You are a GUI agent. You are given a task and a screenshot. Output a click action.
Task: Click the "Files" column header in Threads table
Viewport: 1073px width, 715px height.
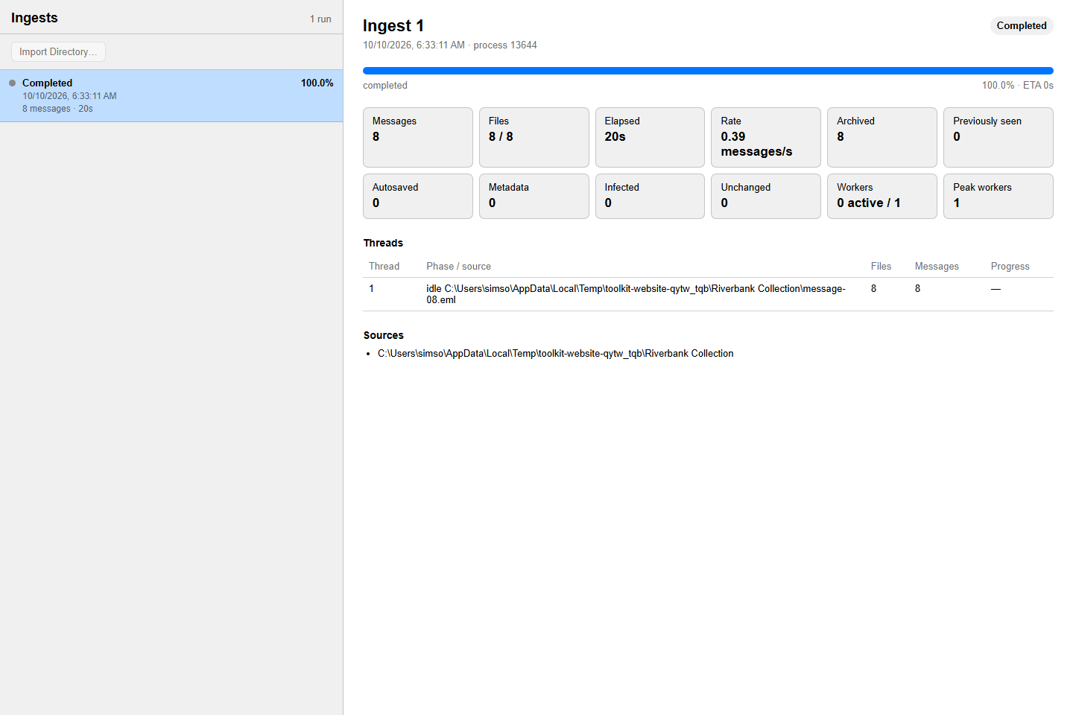point(881,266)
